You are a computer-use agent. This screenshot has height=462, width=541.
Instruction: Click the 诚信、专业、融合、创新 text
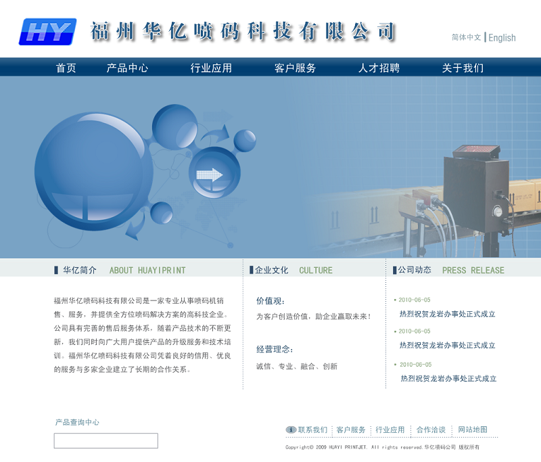pos(297,367)
